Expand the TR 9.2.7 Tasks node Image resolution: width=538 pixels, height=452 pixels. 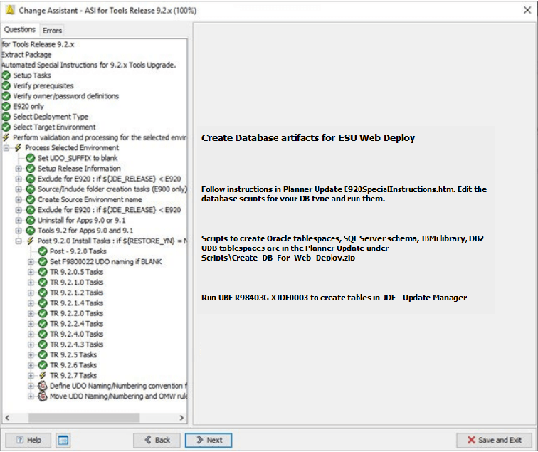pyautogui.click(x=31, y=375)
